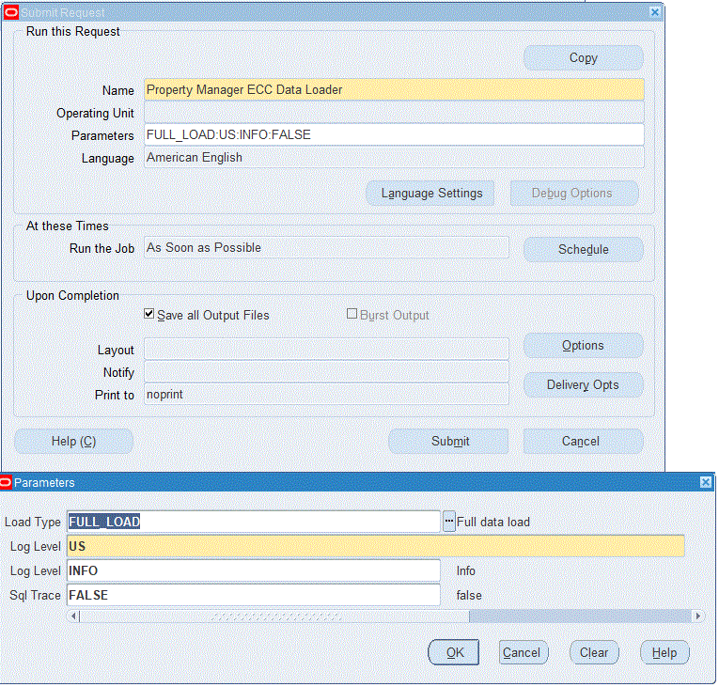Open Language Settings
This screenshot has width=719, height=687.
(x=431, y=193)
